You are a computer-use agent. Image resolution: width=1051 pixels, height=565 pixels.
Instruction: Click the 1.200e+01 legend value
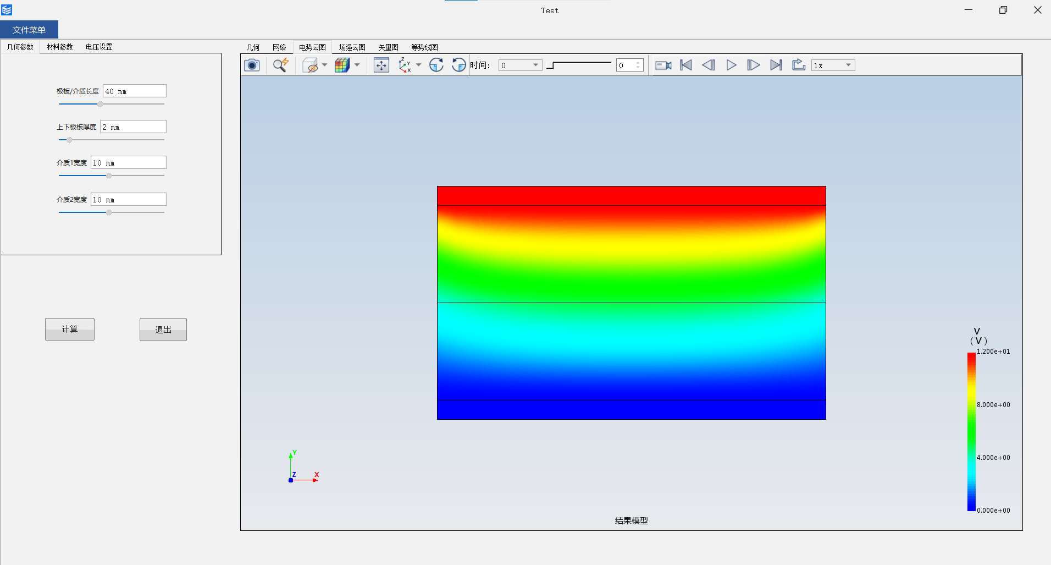(993, 352)
